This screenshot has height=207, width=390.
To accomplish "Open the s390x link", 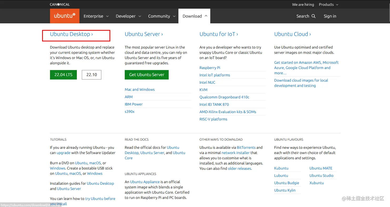I will coord(129,112).
